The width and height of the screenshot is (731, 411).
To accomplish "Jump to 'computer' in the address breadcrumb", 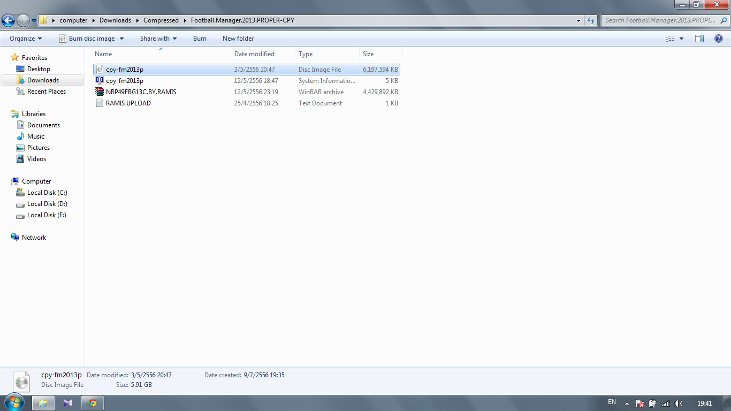I will coord(73,20).
